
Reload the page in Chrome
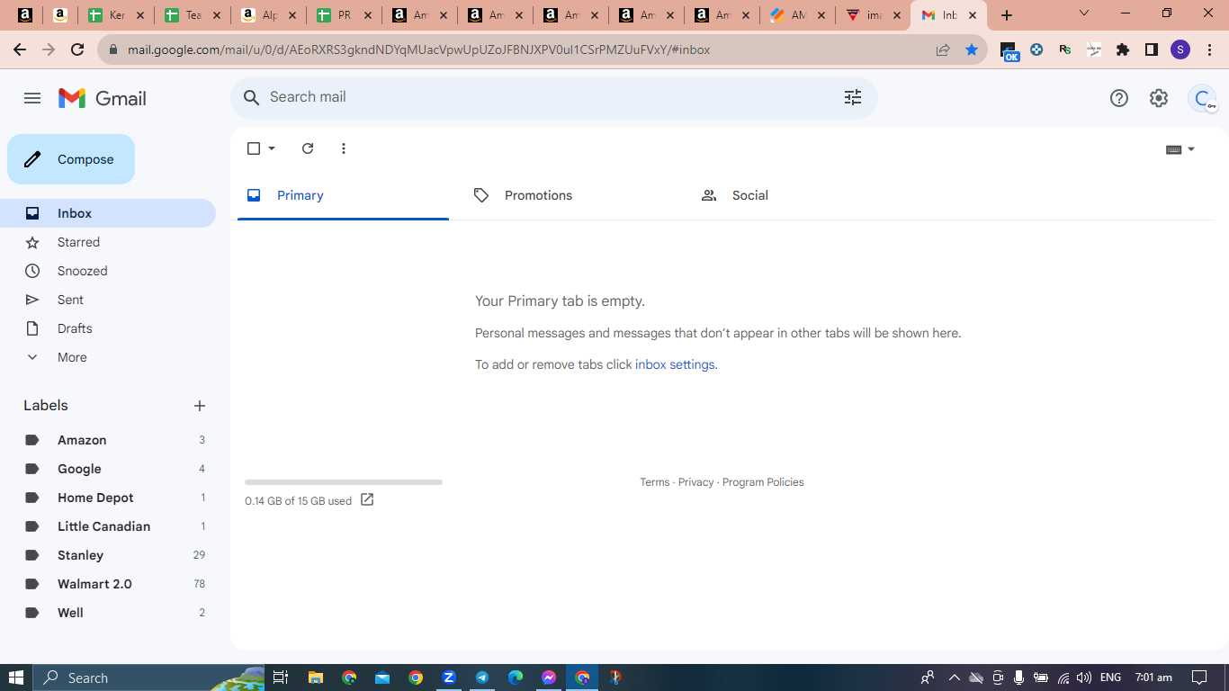pyautogui.click(x=77, y=49)
